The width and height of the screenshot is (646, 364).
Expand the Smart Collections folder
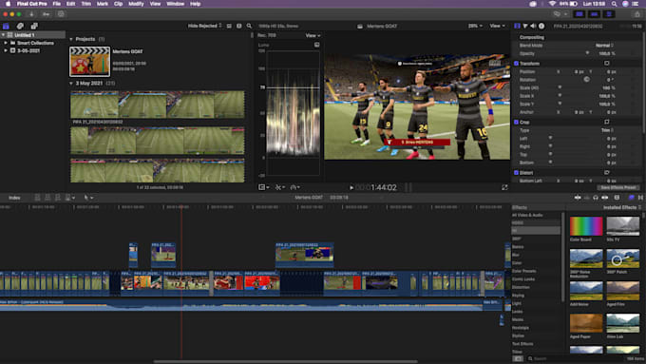coord(6,43)
